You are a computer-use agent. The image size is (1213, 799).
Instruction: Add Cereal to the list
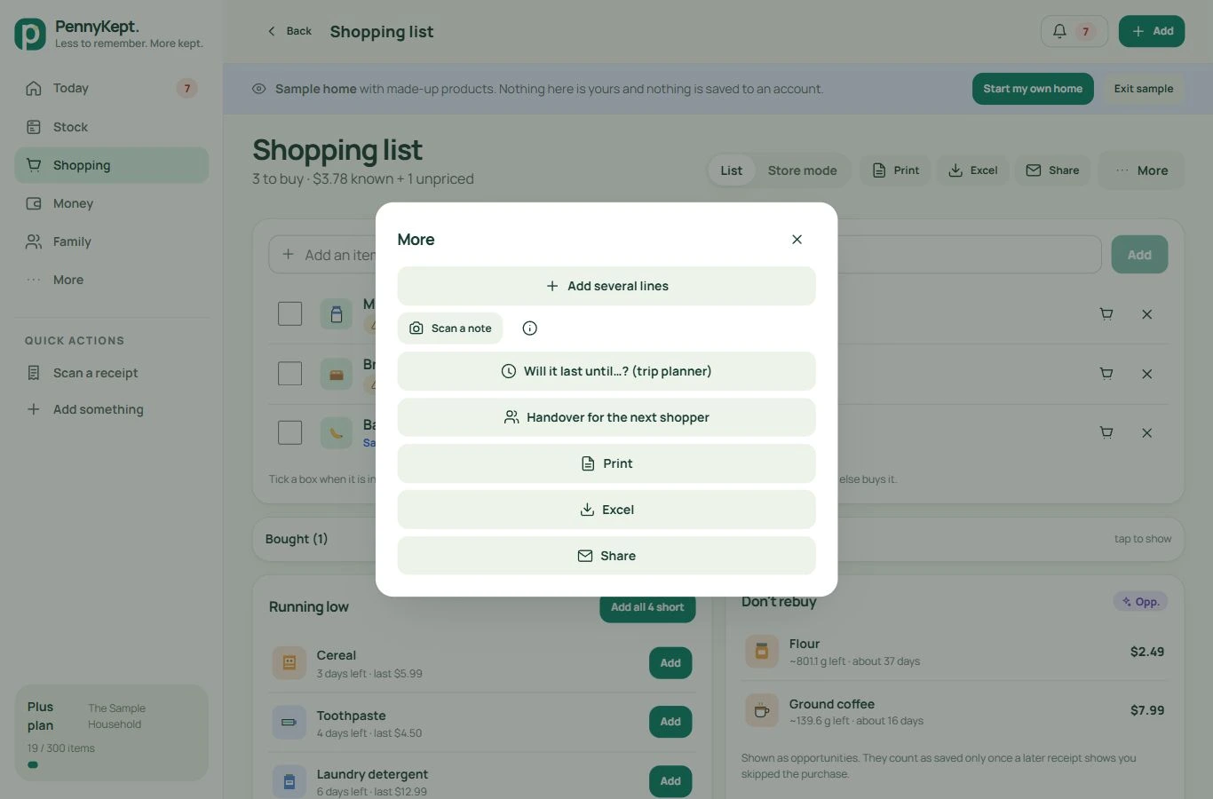click(x=670, y=663)
